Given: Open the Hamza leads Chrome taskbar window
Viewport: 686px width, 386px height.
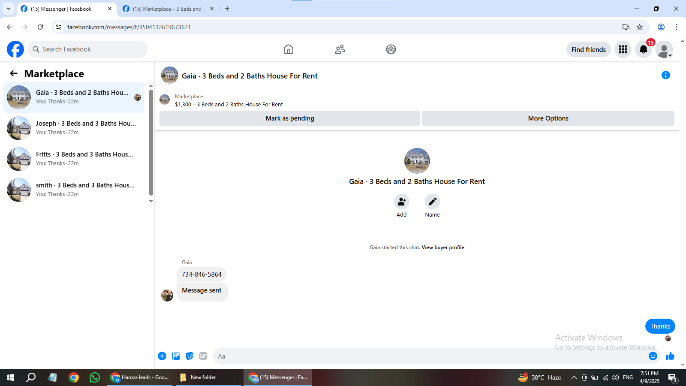Looking at the screenshot, I should pos(140,377).
